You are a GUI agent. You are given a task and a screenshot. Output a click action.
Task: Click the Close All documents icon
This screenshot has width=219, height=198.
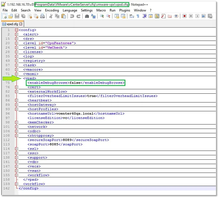(x=36, y=16)
